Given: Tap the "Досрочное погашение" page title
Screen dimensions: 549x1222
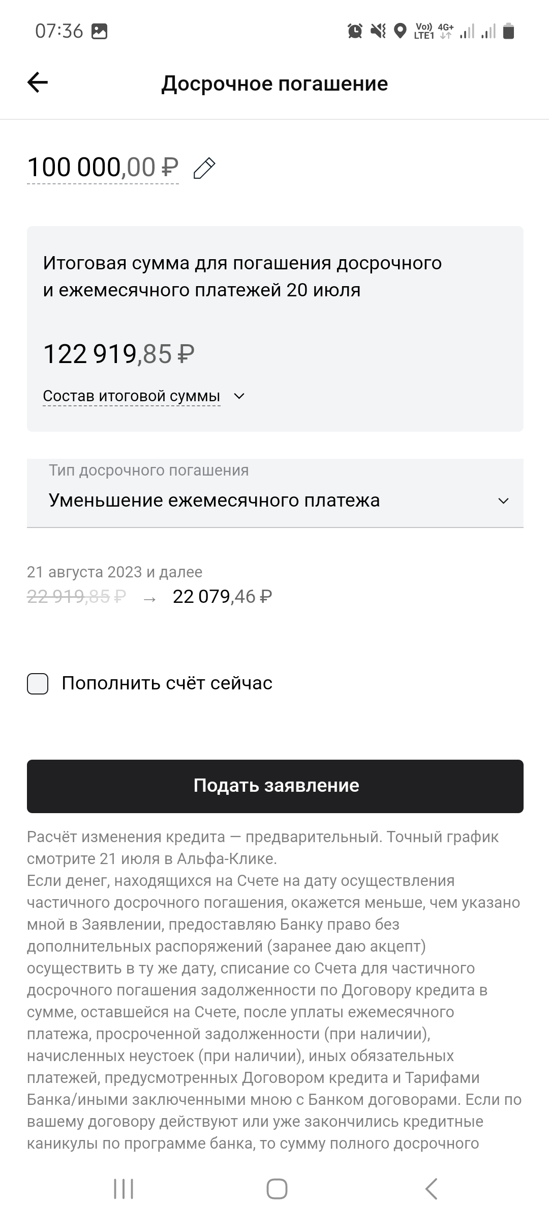Looking at the screenshot, I should pos(274,84).
